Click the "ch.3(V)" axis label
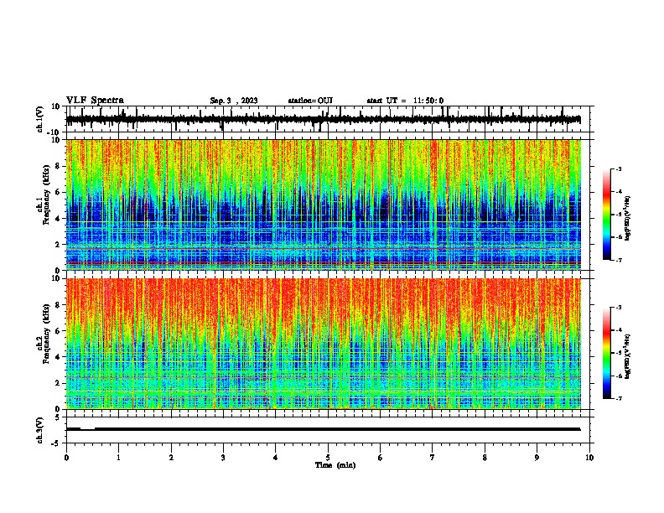The width and height of the screenshot is (664, 513). (40, 430)
